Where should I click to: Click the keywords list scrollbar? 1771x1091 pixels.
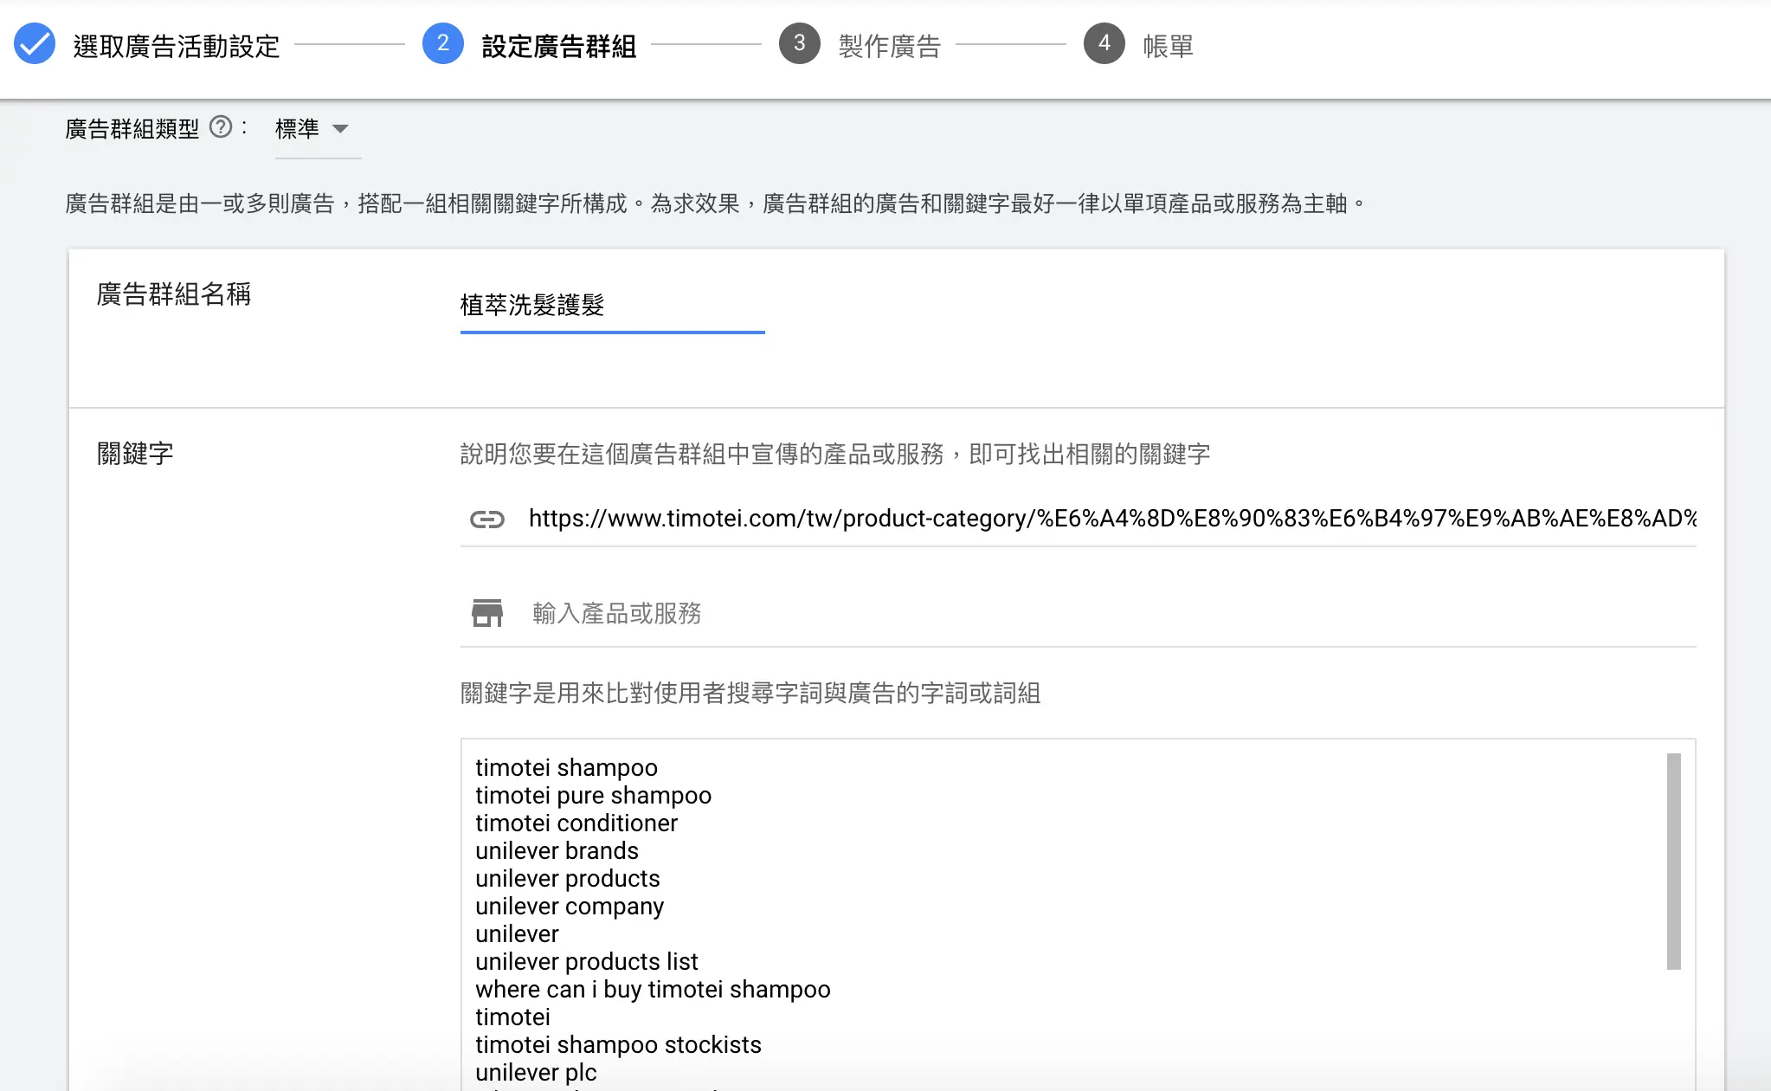pos(1674,861)
